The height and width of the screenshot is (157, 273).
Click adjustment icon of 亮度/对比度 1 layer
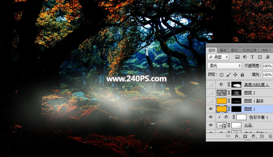point(221,84)
